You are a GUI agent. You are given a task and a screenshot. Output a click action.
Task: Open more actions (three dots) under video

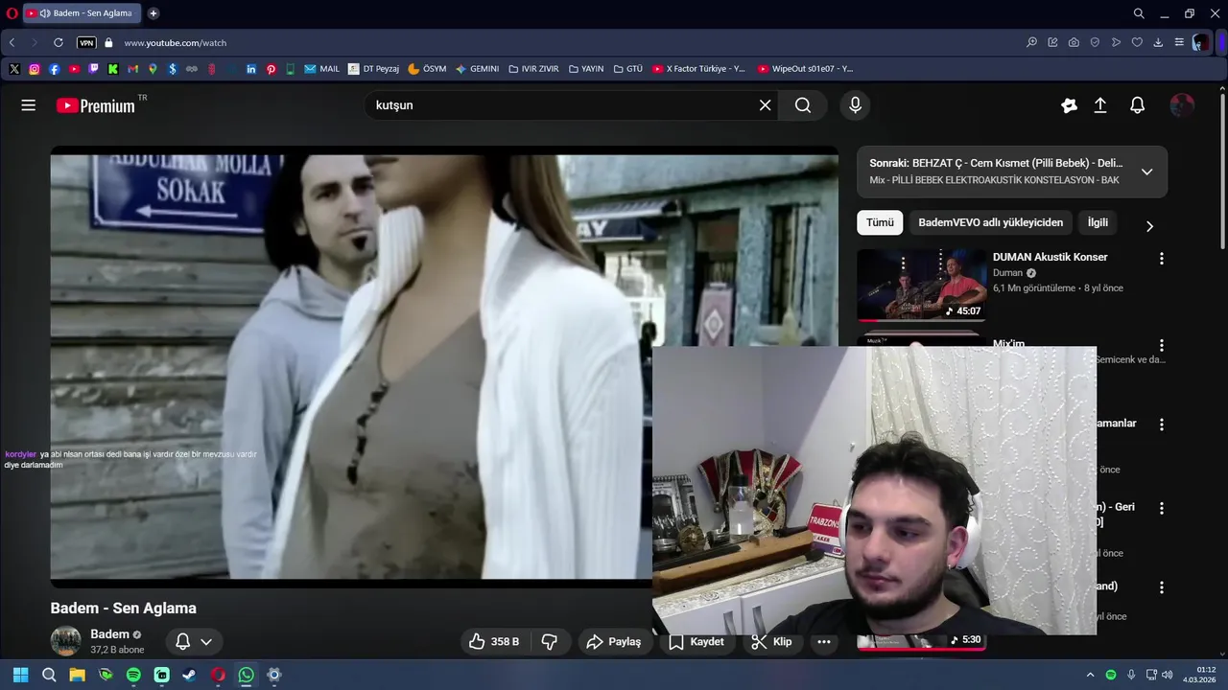click(x=824, y=641)
